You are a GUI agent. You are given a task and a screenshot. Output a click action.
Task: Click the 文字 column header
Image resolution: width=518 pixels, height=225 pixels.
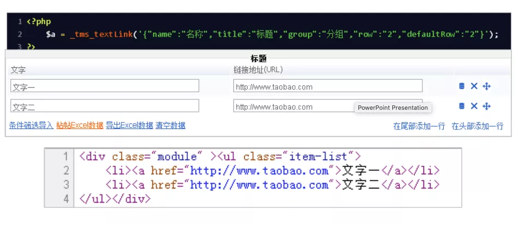tap(18, 70)
